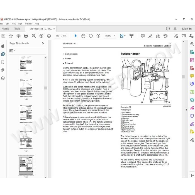Activate the Hand pan tool

point(83,36)
